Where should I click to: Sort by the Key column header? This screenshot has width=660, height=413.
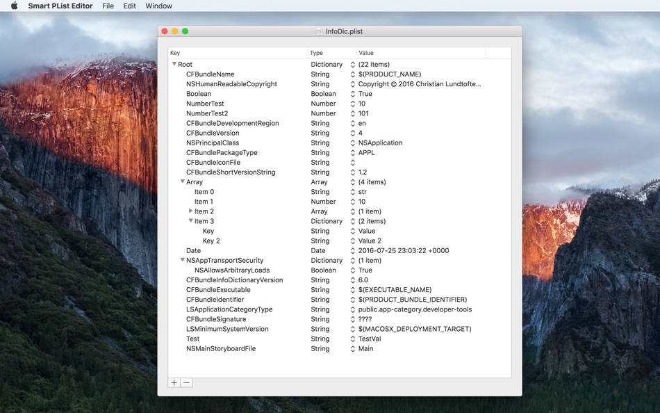238,53
